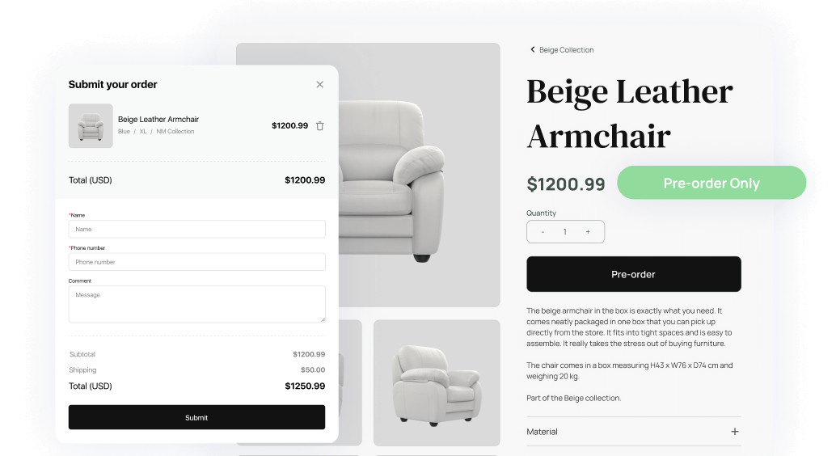Expand the Material section plus icon
This screenshot has height=456, width=836.
pyautogui.click(x=735, y=432)
